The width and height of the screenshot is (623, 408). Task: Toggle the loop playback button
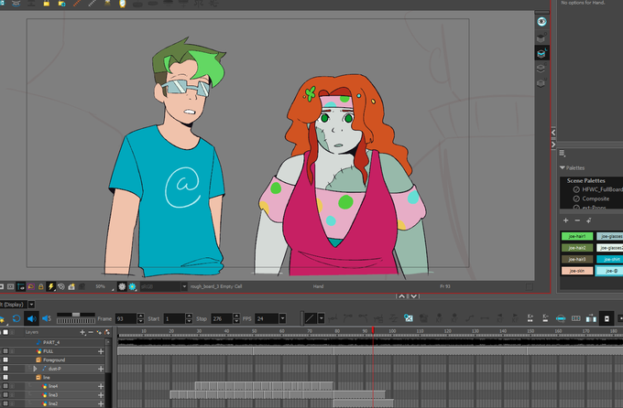16,318
